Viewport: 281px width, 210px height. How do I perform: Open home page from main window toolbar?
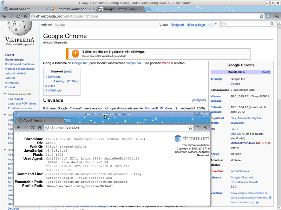click(25, 16)
